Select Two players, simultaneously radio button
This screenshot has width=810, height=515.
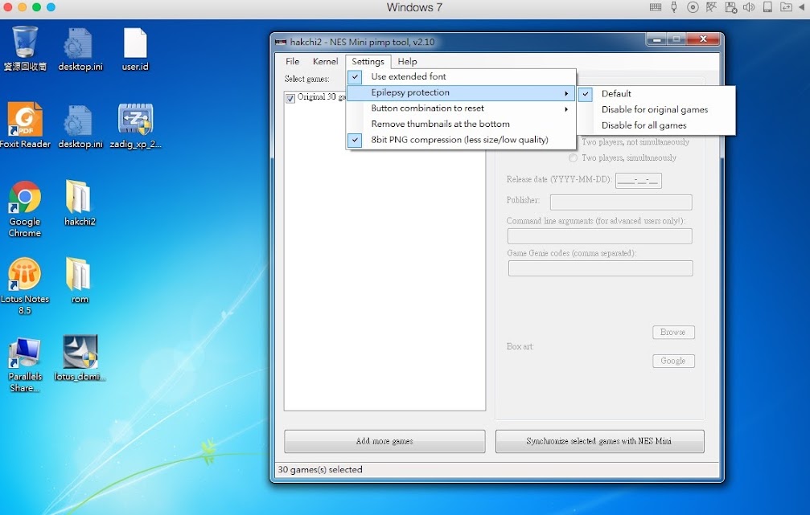pos(573,158)
